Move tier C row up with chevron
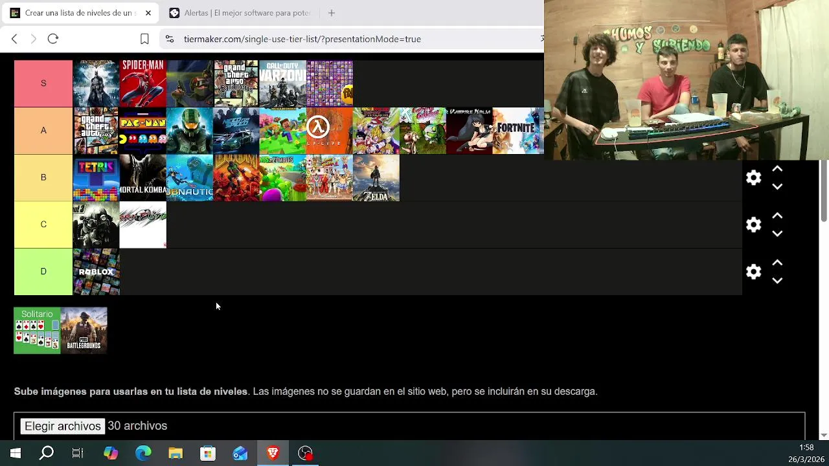 pyautogui.click(x=777, y=216)
